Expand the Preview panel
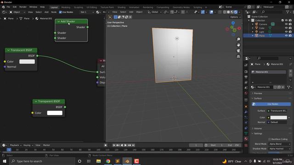 258,93
